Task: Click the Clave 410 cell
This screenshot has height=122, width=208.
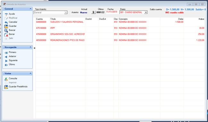Action: click(116, 22)
